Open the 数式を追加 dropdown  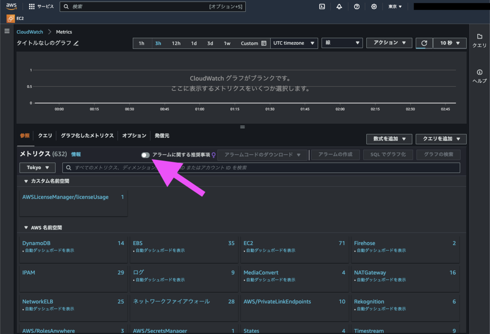pyautogui.click(x=389, y=139)
